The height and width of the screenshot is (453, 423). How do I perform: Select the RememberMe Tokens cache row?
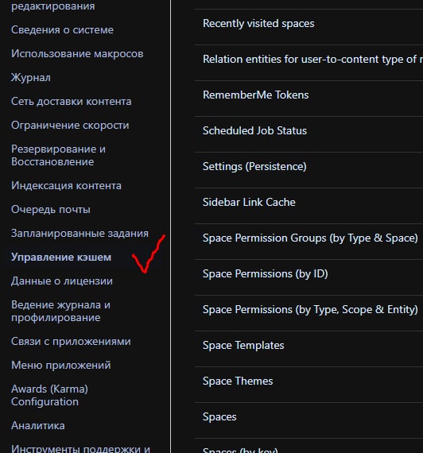coord(309,95)
